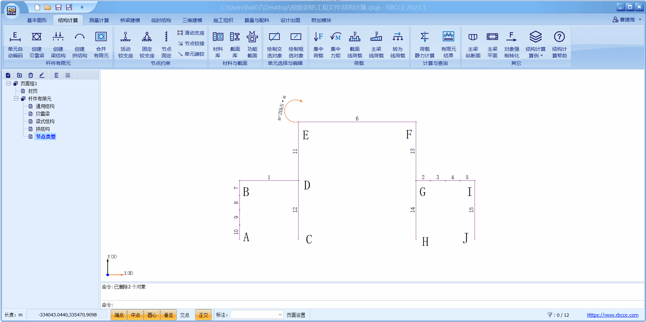Open 有限元结果 finite element results
This screenshot has width=646, height=322.
(448, 45)
